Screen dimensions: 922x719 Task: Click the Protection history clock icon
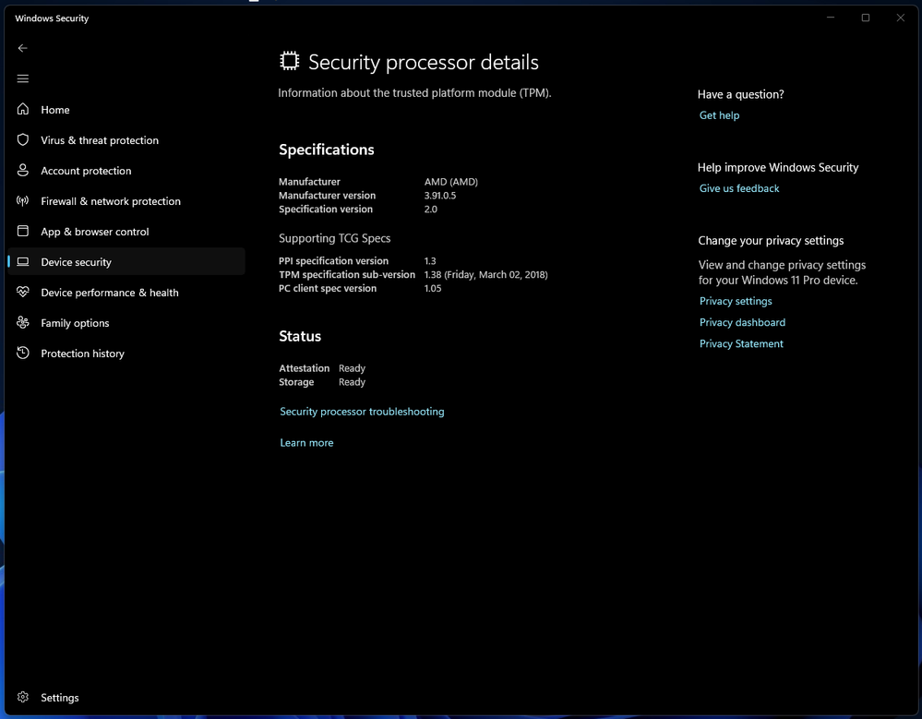point(23,354)
